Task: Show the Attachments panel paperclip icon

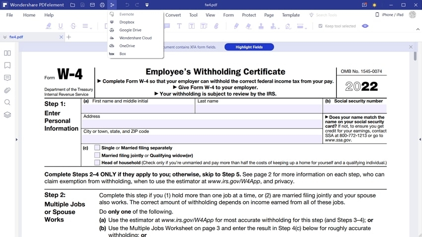Action: point(7,90)
